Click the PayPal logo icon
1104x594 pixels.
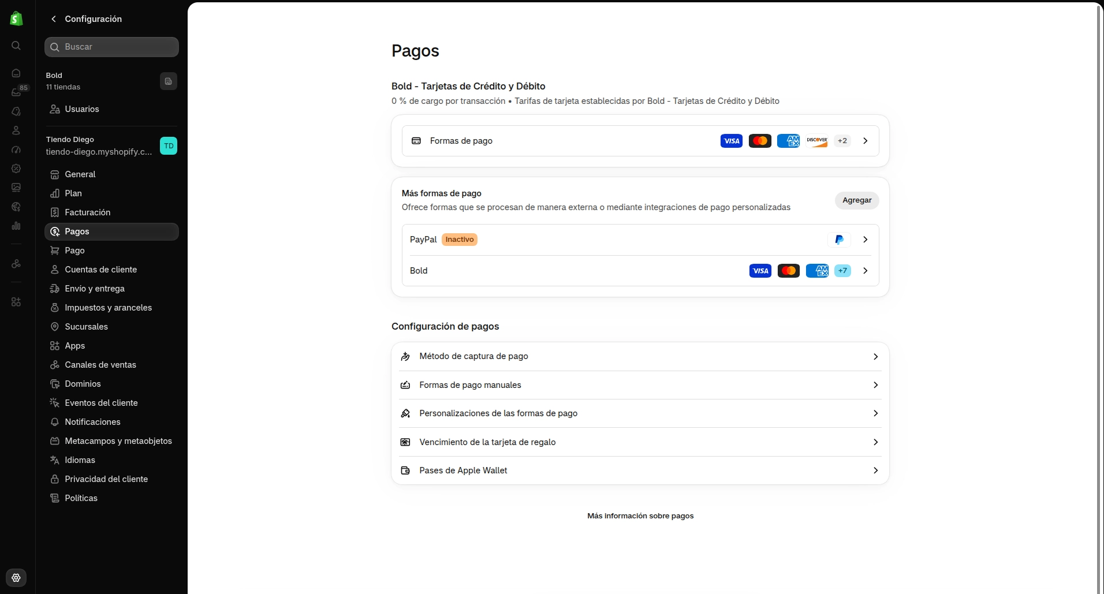coord(839,240)
